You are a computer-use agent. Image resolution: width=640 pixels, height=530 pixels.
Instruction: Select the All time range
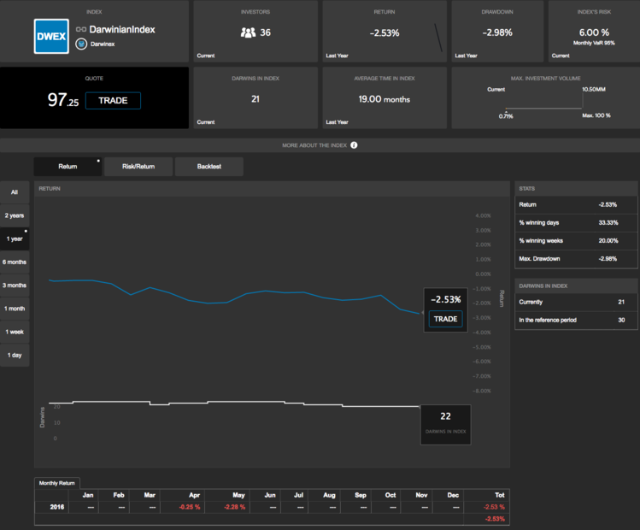15,192
